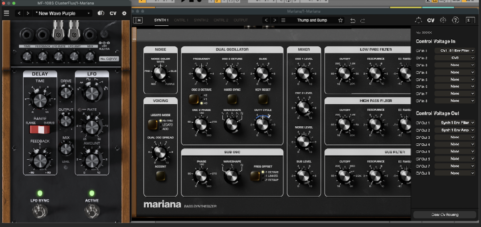Switch to CNTRL 2 tab

[x=221, y=20]
